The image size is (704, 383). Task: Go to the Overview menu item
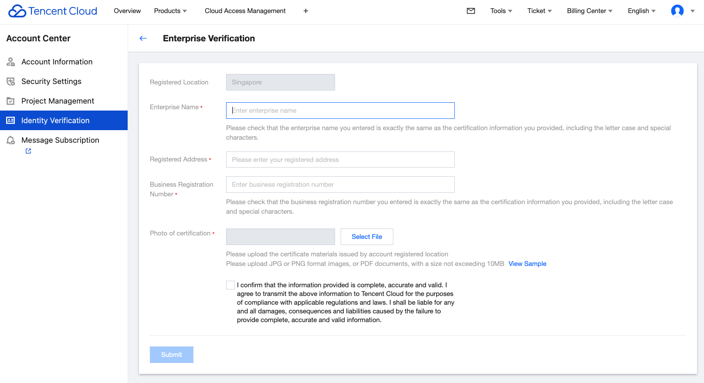pyautogui.click(x=127, y=11)
